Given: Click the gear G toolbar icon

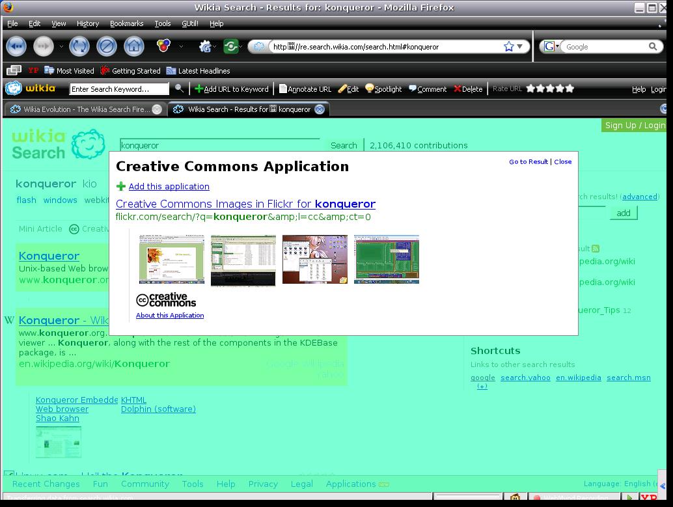Looking at the screenshot, I should pos(206,46).
